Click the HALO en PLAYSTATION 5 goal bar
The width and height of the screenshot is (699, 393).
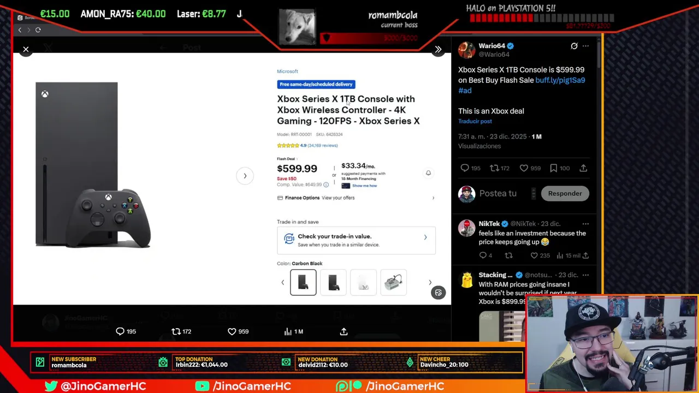[x=541, y=18]
